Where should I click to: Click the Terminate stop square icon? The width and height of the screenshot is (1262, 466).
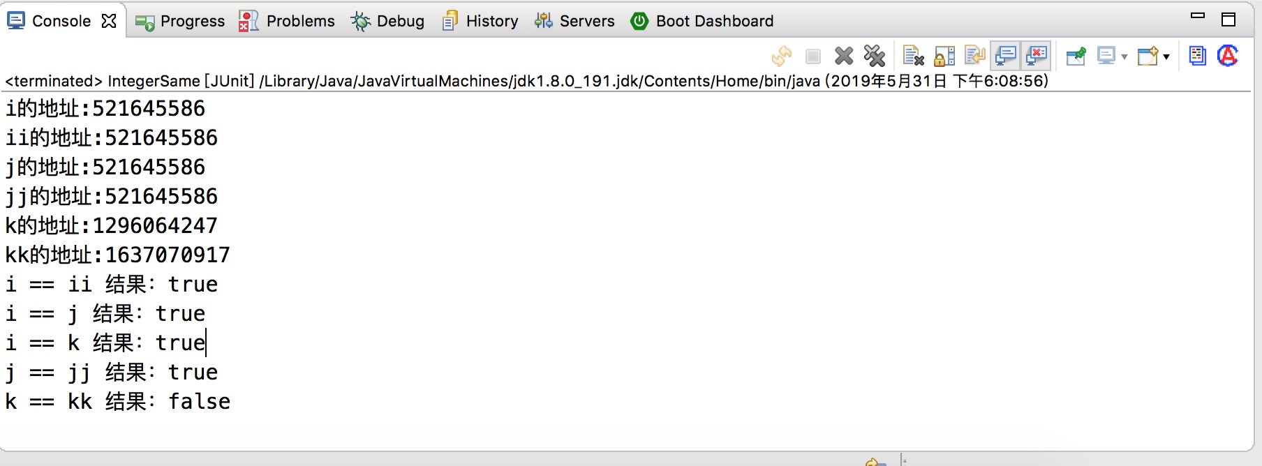point(813,56)
